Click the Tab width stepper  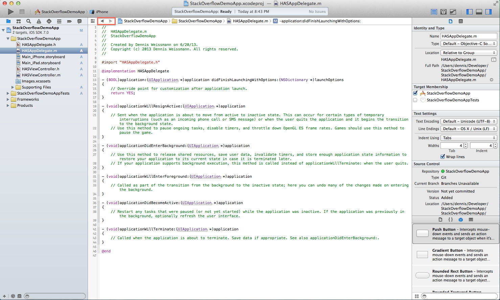(465, 146)
